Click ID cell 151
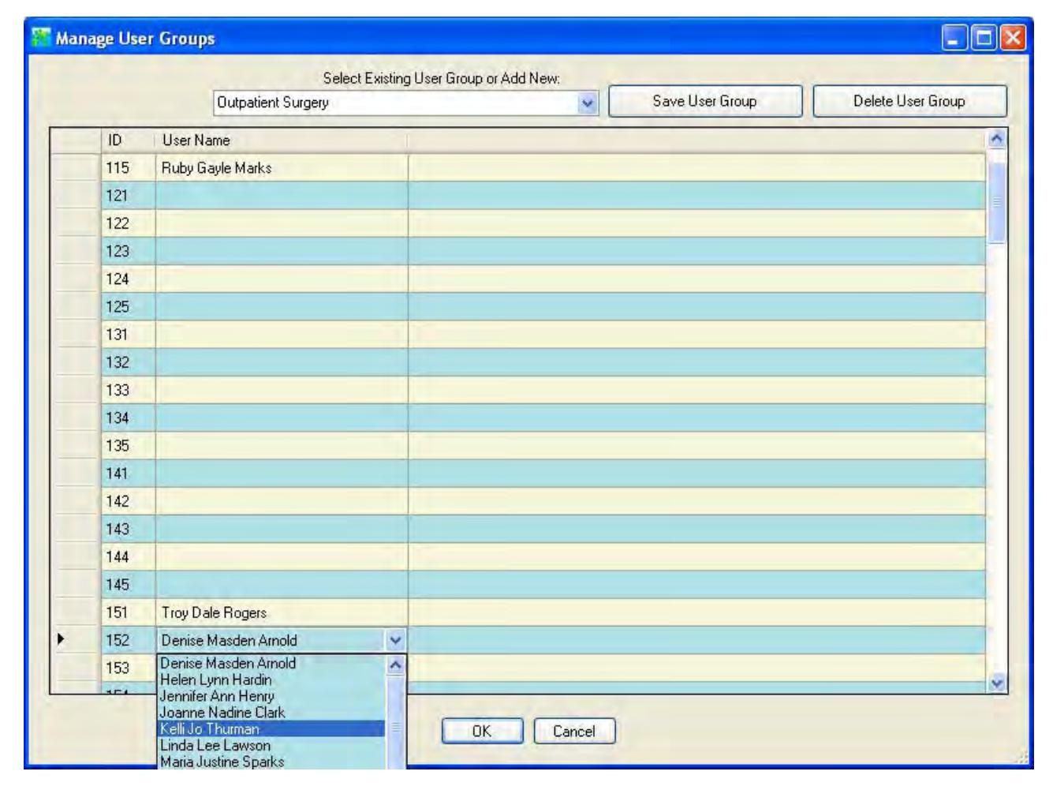1053x790 pixels. (x=129, y=613)
